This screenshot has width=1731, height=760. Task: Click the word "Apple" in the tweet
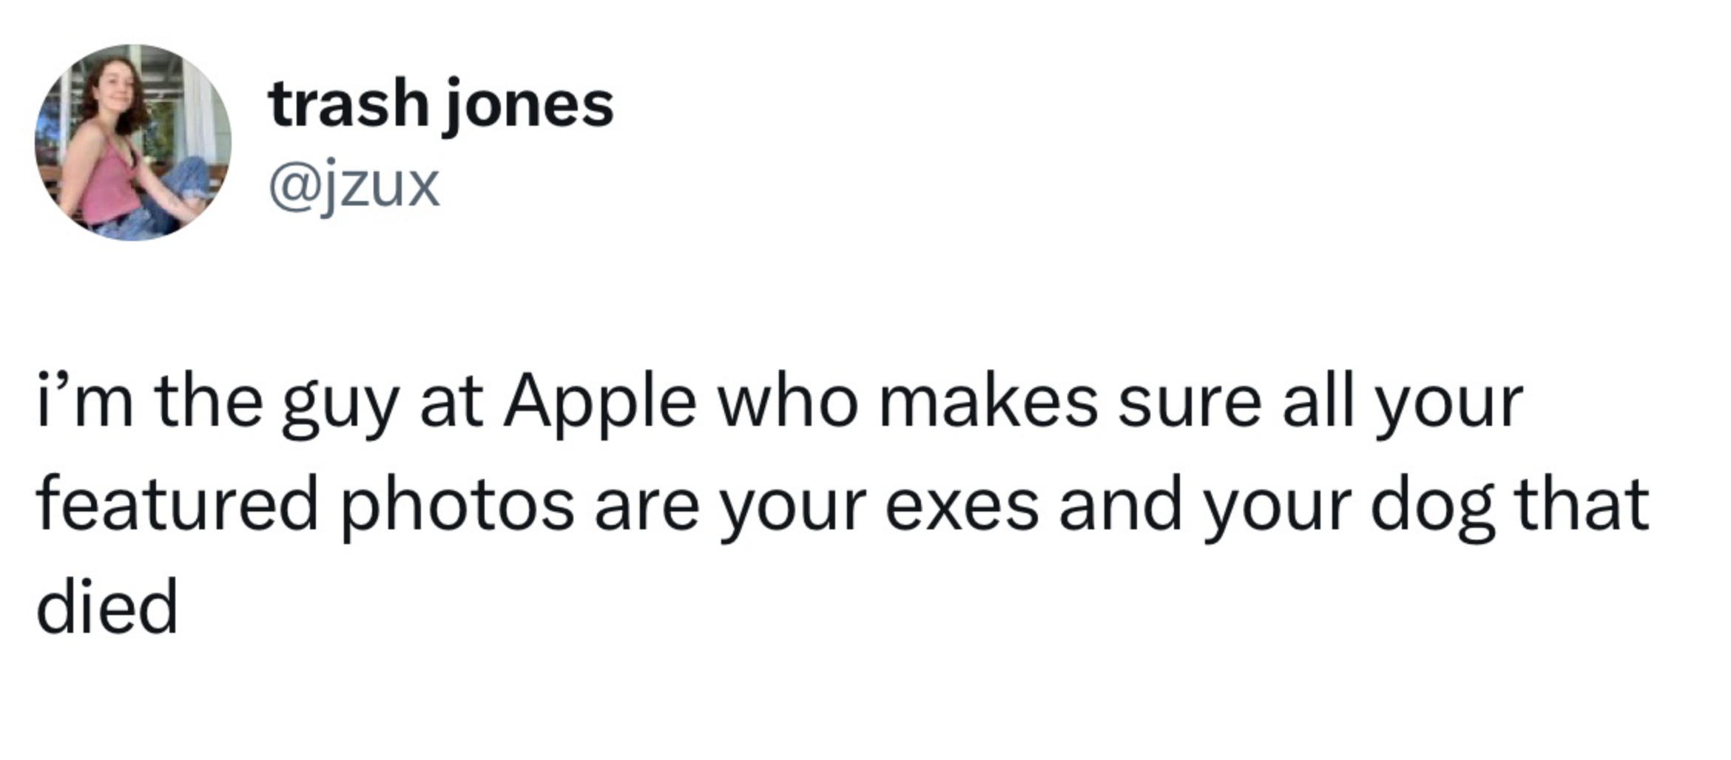click(599, 404)
